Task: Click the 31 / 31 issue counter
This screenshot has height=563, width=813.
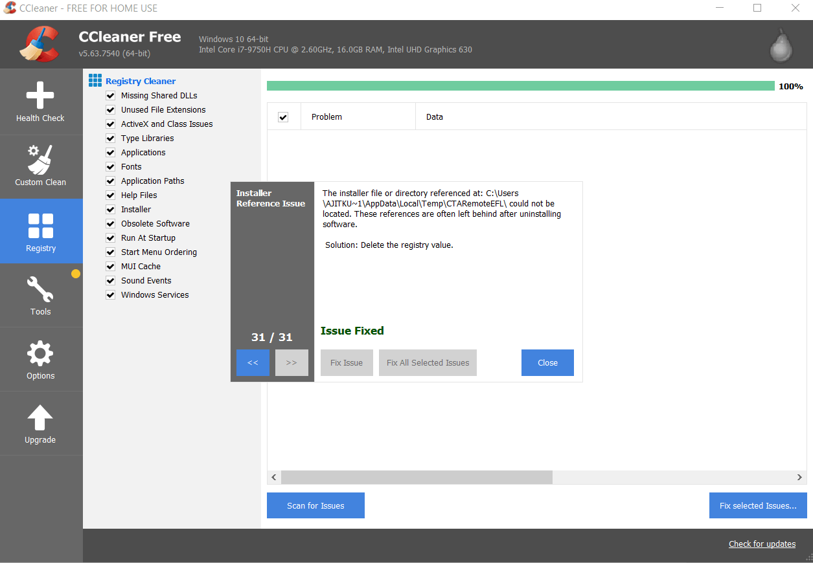Action: [272, 337]
